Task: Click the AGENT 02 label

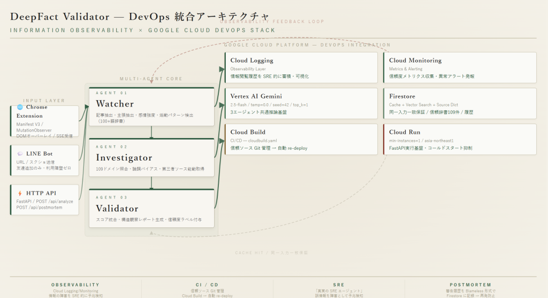Action: click(111, 147)
